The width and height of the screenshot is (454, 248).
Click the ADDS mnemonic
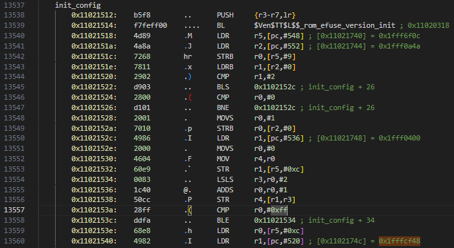coord(225,190)
